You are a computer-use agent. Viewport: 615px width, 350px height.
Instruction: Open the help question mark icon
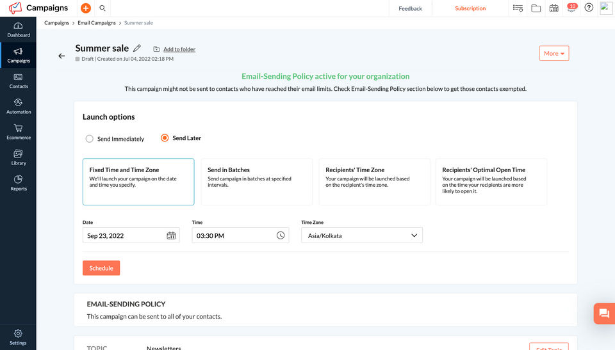pyautogui.click(x=589, y=8)
